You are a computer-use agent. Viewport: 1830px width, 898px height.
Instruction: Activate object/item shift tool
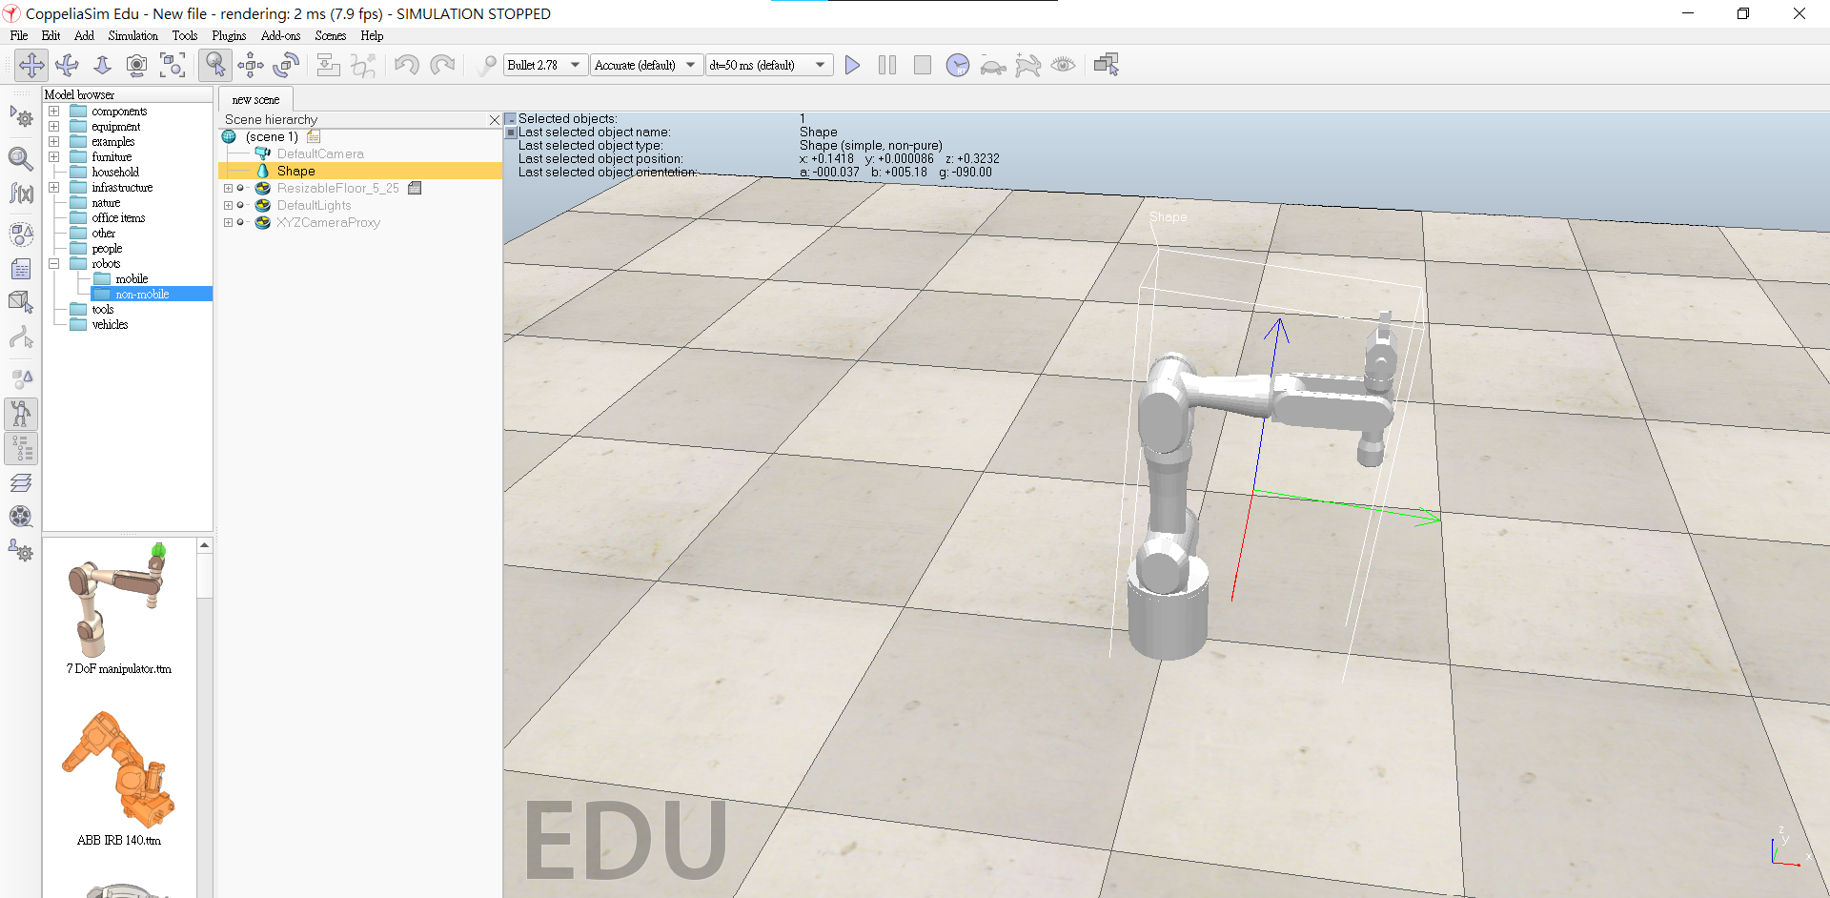click(x=251, y=65)
